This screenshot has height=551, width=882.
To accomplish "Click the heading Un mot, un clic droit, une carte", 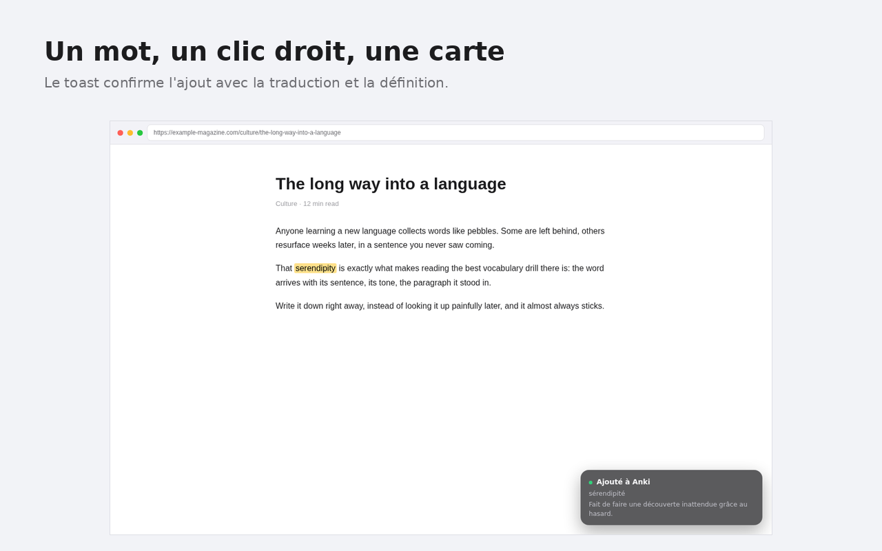I will coord(274,52).
